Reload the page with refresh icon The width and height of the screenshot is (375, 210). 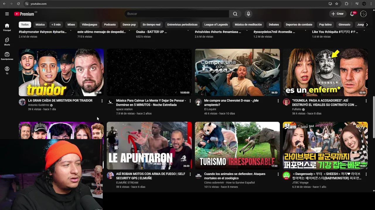coord(18,4)
